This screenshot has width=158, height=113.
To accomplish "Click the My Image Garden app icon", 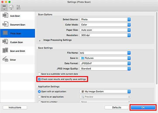I will click(x=83, y=91).
